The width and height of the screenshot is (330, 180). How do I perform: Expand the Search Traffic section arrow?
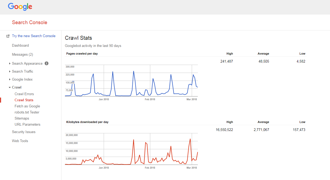(x=10, y=72)
